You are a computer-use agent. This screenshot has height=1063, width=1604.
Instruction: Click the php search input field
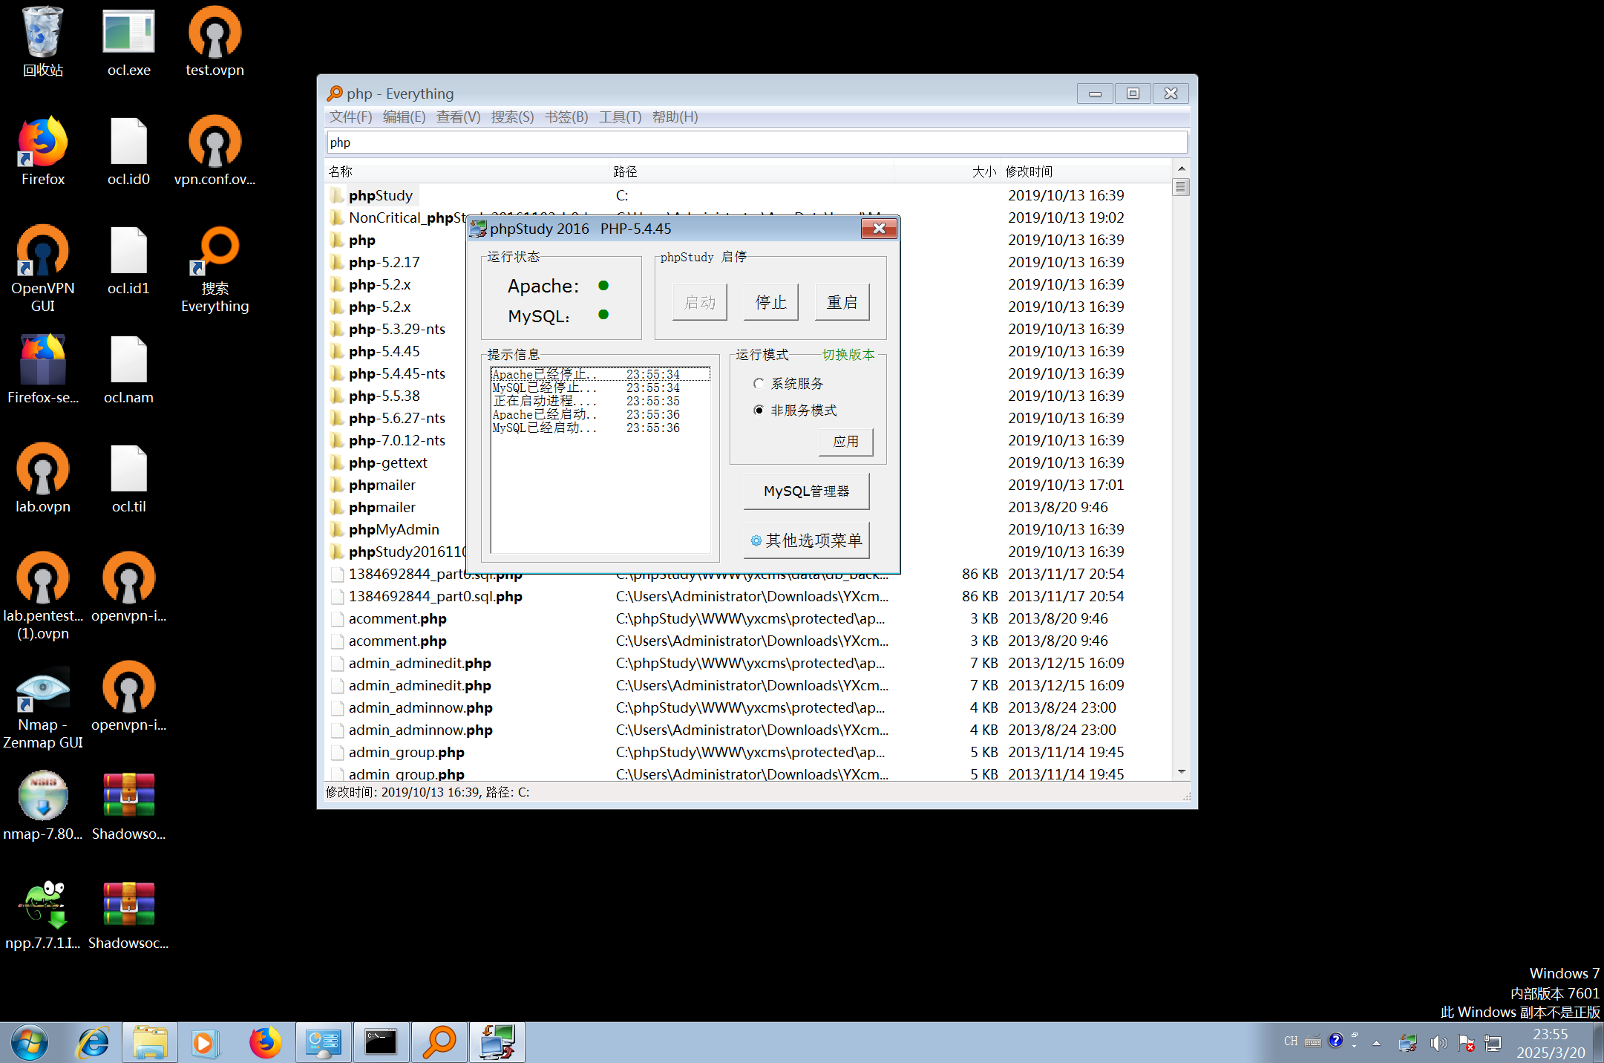(756, 143)
